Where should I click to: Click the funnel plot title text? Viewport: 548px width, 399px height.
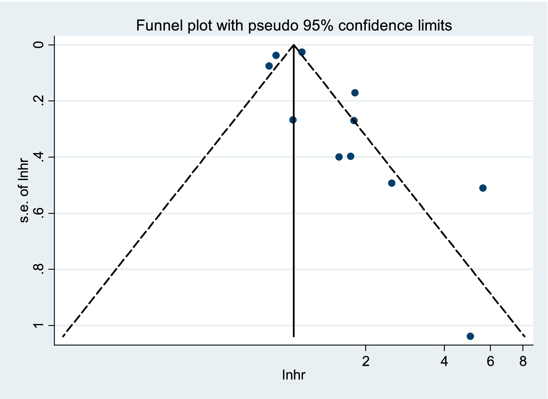coord(294,26)
